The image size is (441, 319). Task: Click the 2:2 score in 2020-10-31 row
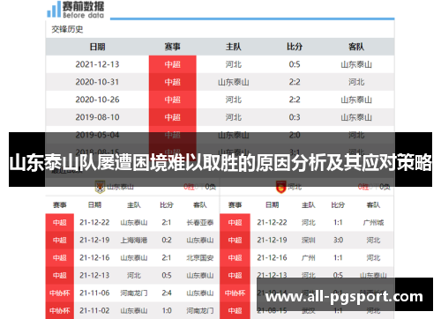pos(295,82)
